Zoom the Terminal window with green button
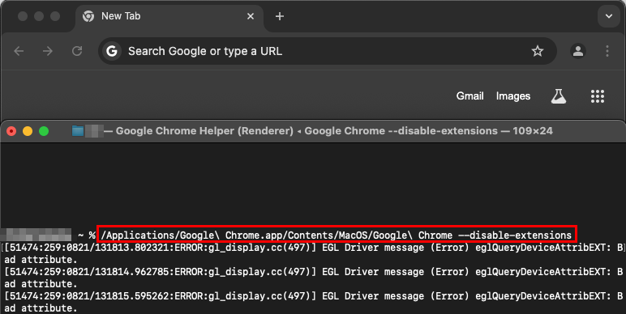Screen dimensions: 626x314 click(x=44, y=131)
